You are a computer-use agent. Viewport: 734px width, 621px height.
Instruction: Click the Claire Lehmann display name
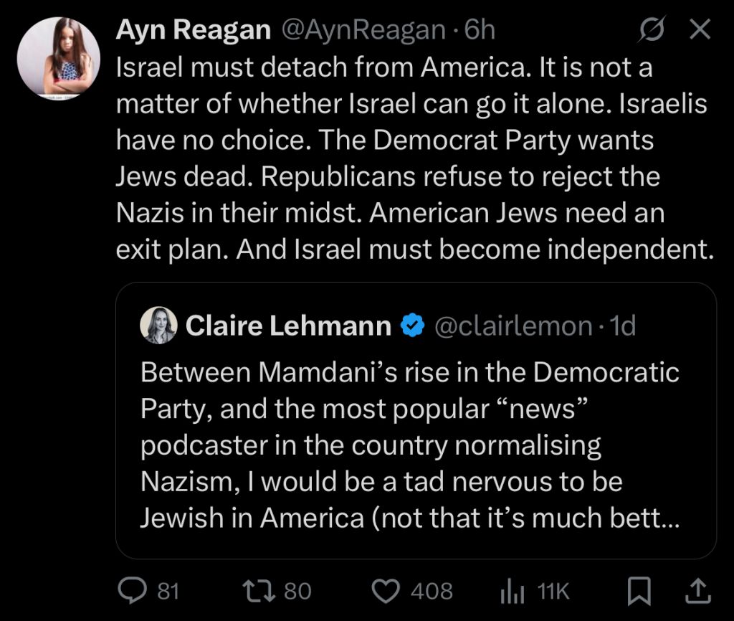tap(288, 326)
